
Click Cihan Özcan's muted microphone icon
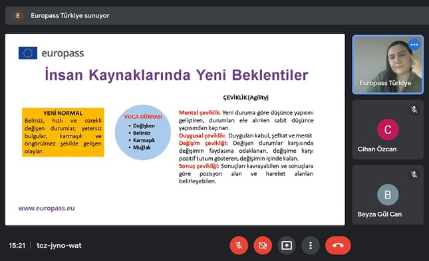coord(414,110)
